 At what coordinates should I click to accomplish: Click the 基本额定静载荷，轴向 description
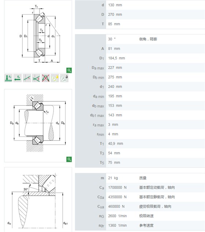[x=157, y=197]
